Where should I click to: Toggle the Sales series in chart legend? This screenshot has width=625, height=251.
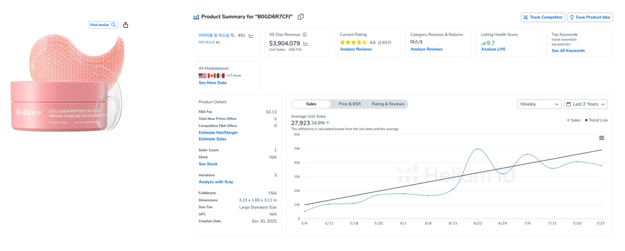[574, 120]
